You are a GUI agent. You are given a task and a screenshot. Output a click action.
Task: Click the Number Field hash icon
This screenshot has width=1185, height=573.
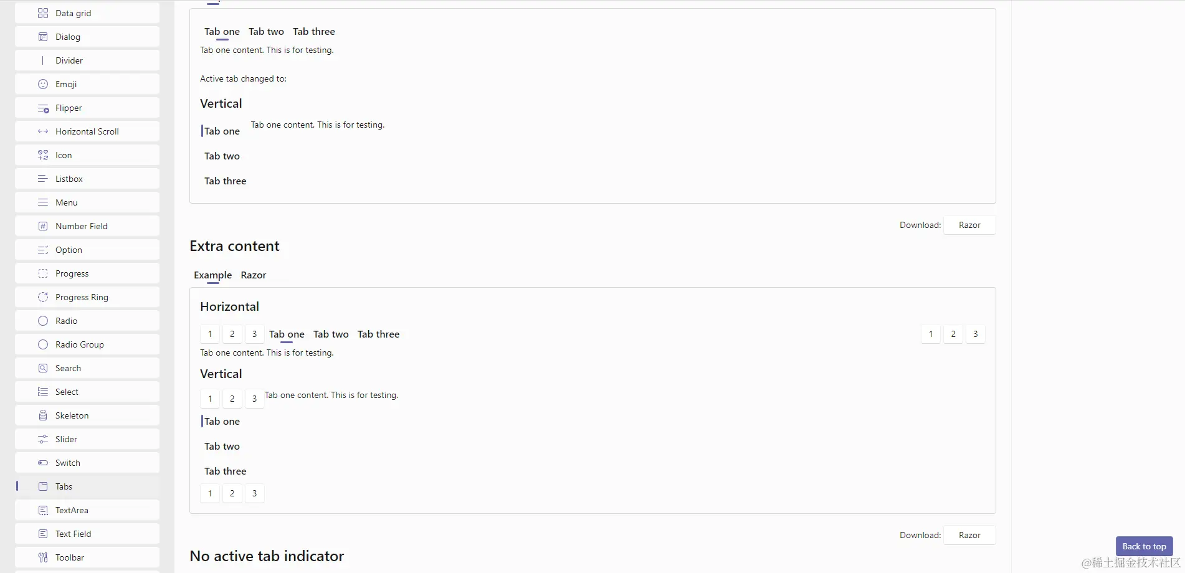[x=43, y=226]
